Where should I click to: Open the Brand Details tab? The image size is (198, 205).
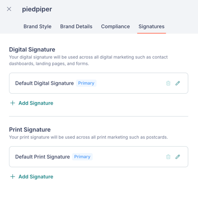click(76, 27)
